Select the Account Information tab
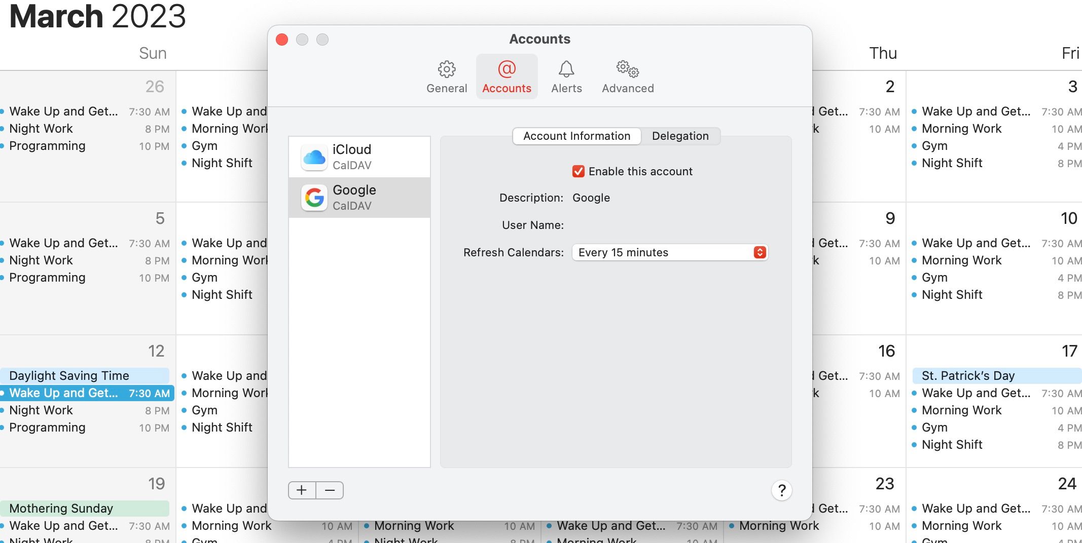This screenshot has width=1082, height=543. [576, 136]
